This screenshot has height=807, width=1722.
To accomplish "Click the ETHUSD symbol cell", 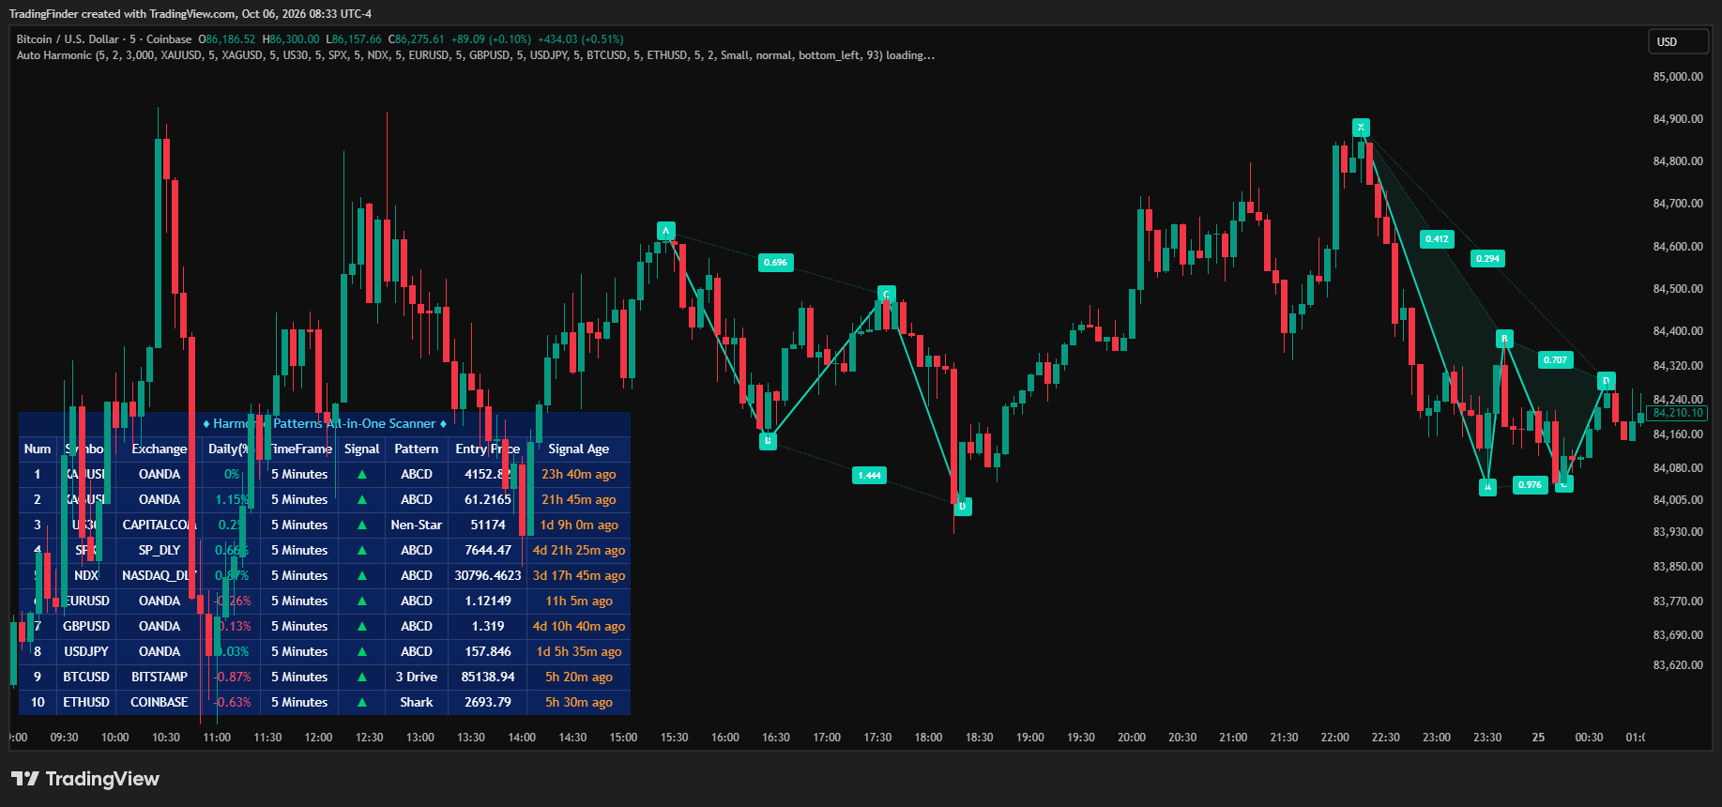I will (x=86, y=703).
